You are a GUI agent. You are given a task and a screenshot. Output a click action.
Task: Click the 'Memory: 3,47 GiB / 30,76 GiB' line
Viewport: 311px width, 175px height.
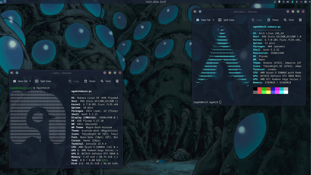click(95, 157)
